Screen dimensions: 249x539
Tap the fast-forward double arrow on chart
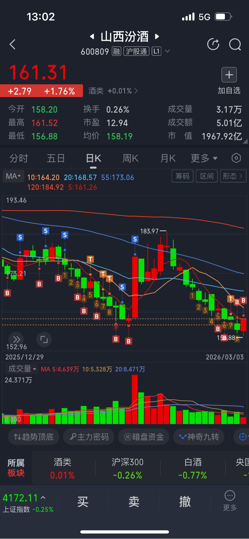(x=16, y=339)
